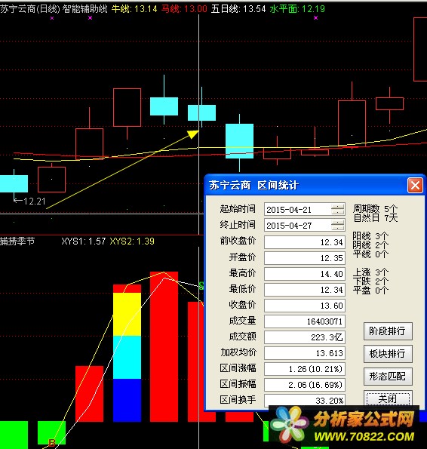Click the 阴线 2个 count
Image resolution: width=427 pixels, height=449 pixels.
tap(370, 245)
